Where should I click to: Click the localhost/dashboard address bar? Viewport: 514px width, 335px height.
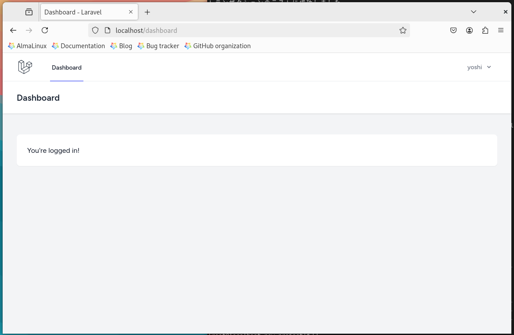[246, 30]
